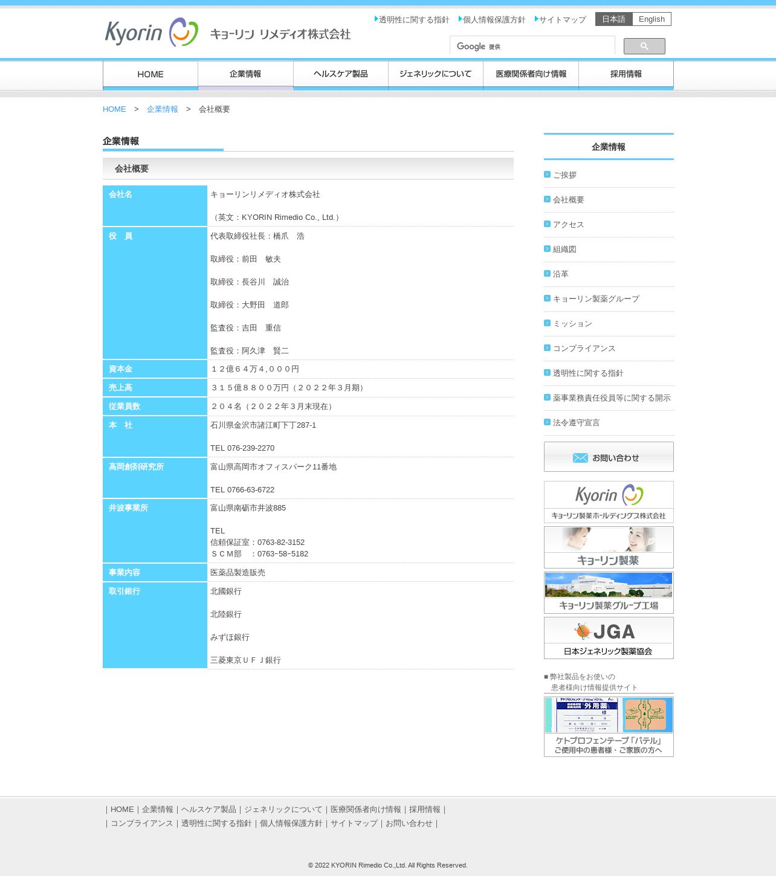This screenshot has width=776, height=876.
Task: Open the ヘルスケア製品 navigation tab
Action: tap(341, 75)
